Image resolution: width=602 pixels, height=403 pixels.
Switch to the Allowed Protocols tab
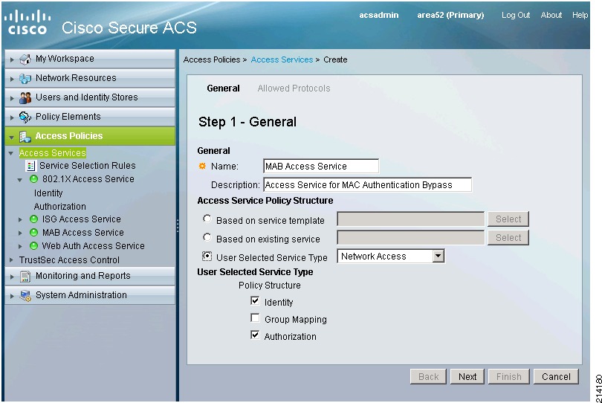coord(294,88)
